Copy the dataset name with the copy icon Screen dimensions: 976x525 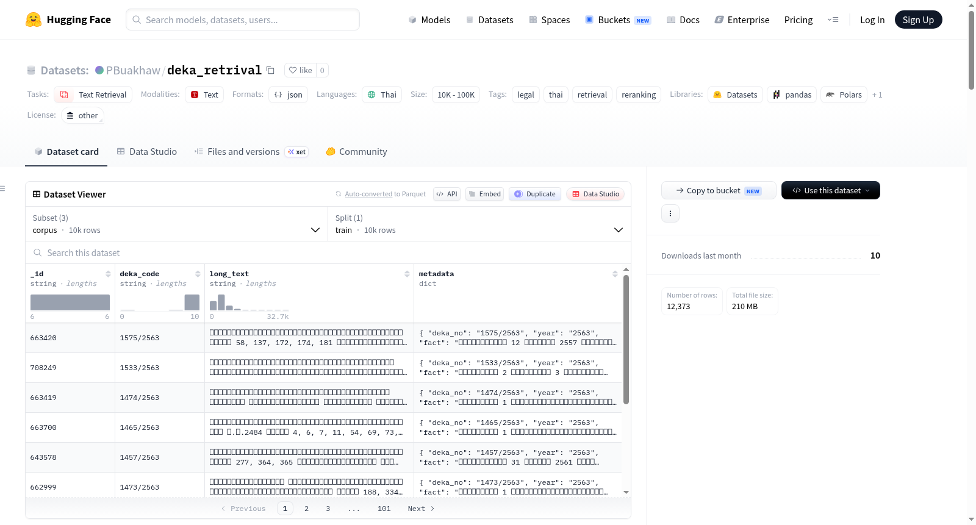pos(270,70)
